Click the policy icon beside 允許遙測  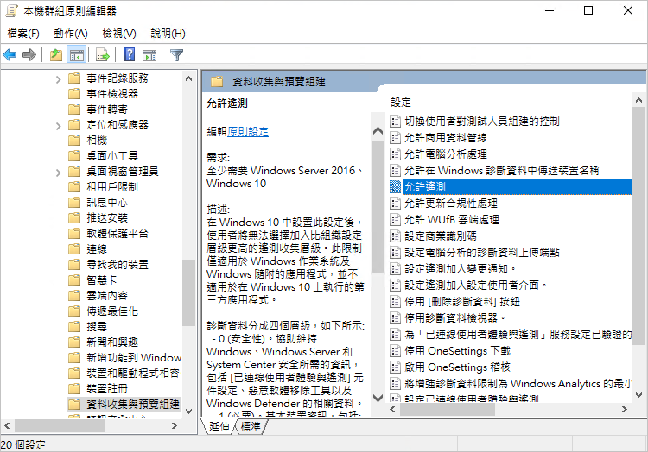[x=396, y=187]
